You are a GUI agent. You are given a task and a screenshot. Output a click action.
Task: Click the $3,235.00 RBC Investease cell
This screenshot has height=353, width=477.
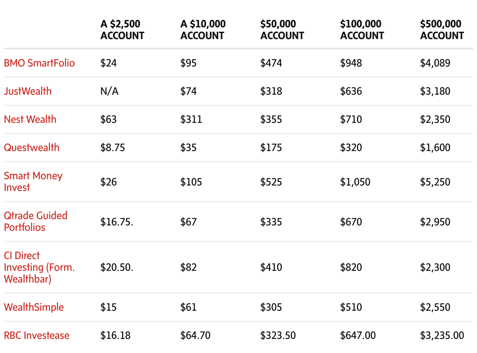(x=442, y=335)
